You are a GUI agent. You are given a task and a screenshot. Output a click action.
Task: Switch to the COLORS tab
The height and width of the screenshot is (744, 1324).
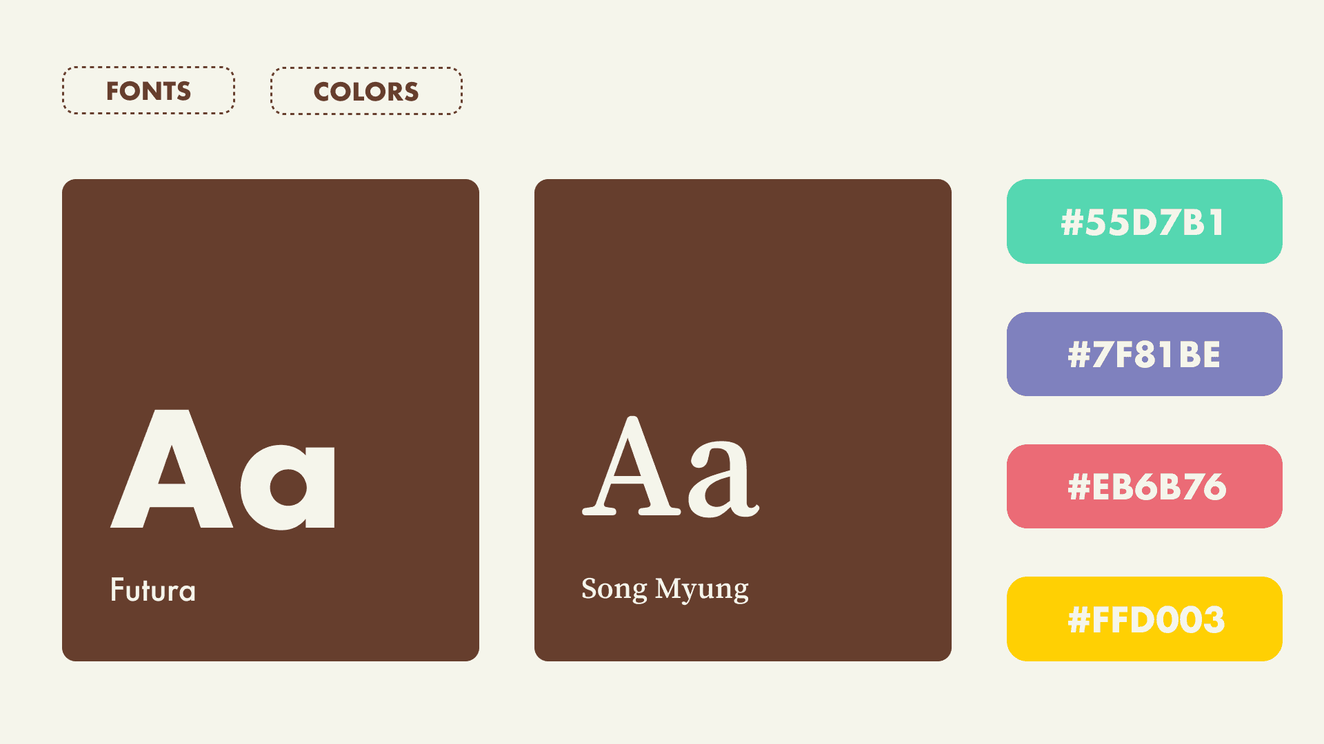click(366, 91)
